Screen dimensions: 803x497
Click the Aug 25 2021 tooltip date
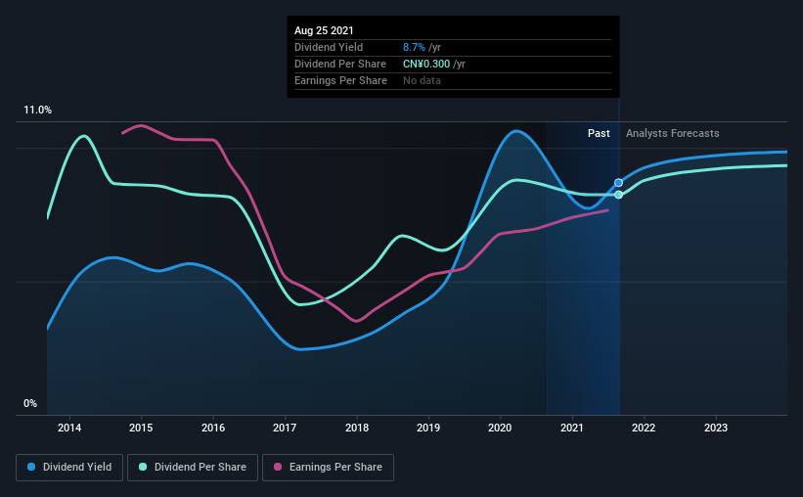click(324, 30)
